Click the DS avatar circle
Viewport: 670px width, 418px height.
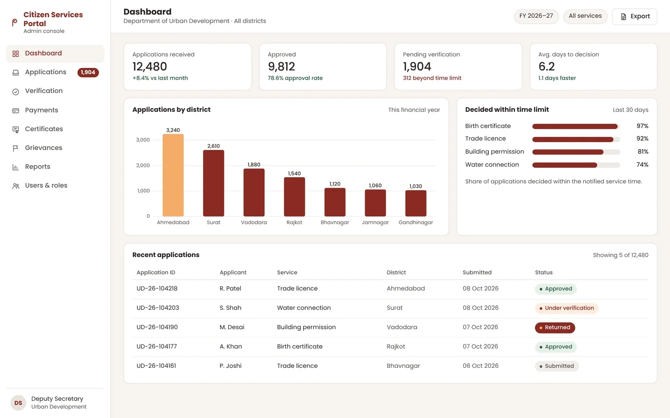tap(18, 403)
